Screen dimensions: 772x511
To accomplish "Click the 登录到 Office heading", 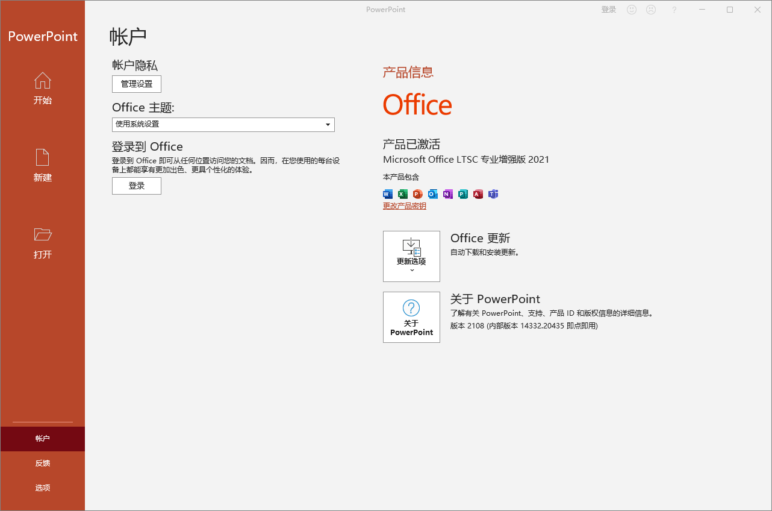I will (148, 146).
